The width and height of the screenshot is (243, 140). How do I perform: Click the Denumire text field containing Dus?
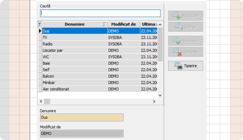81,117
